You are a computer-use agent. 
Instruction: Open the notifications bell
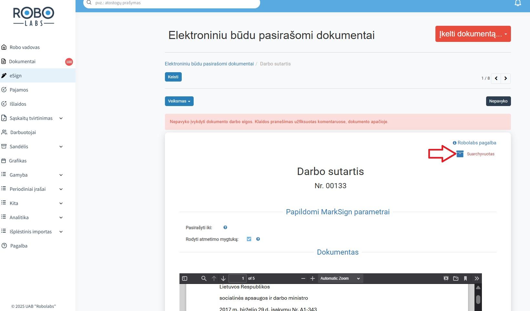click(518, 3)
